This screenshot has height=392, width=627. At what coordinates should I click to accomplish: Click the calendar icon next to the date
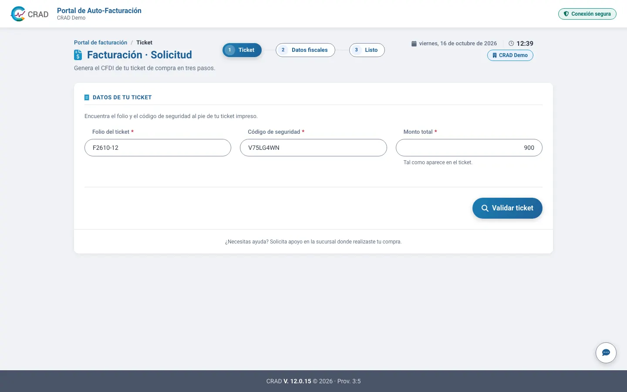(414, 44)
